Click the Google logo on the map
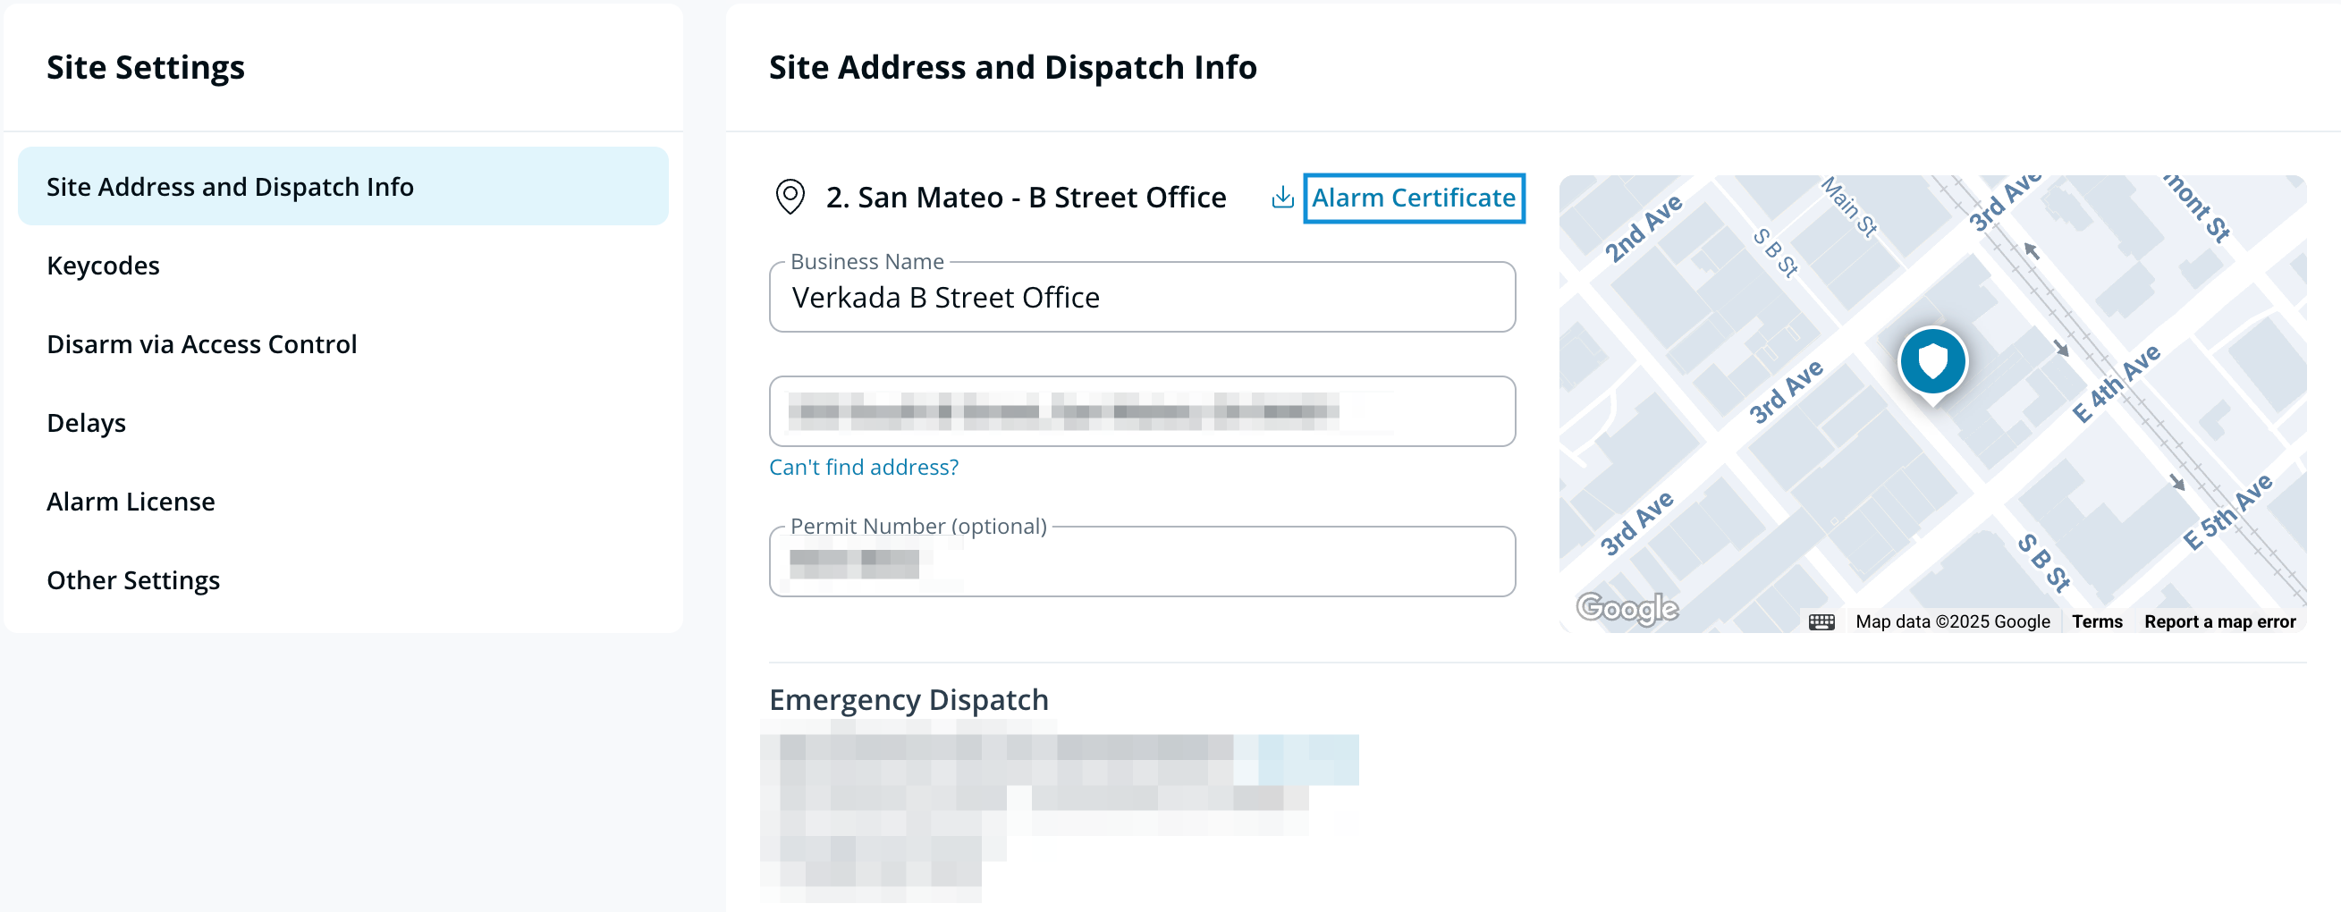 [x=1627, y=608]
